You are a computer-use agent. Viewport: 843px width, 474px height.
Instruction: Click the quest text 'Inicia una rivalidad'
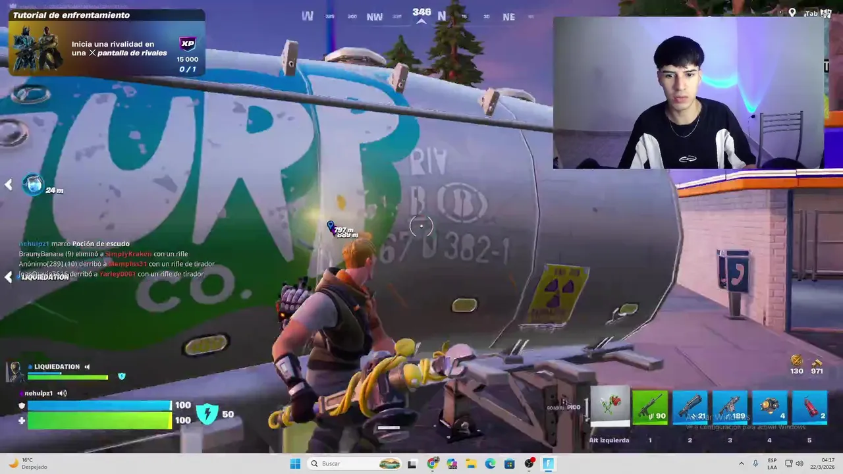[x=113, y=44]
